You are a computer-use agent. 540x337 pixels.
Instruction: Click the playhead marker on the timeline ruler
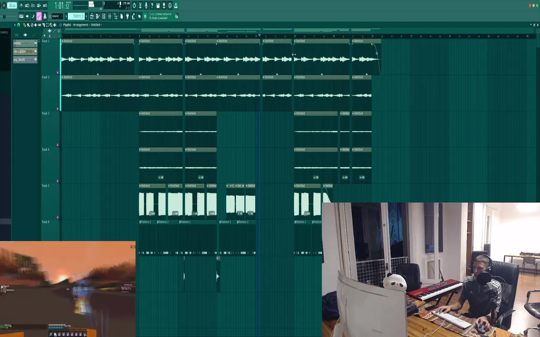click(259, 35)
